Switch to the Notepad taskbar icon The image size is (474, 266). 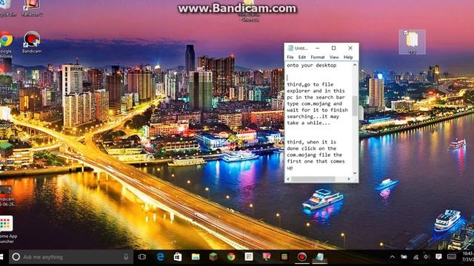320,257
